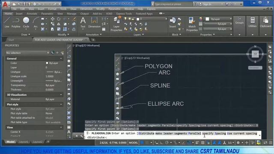
Task: Toggle layer on/off lightbulb in Layers panel
Action: pyautogui.click(x=125, y=19)
